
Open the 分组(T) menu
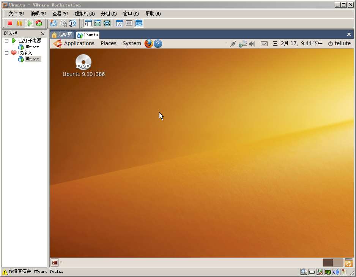click(109, 14)
